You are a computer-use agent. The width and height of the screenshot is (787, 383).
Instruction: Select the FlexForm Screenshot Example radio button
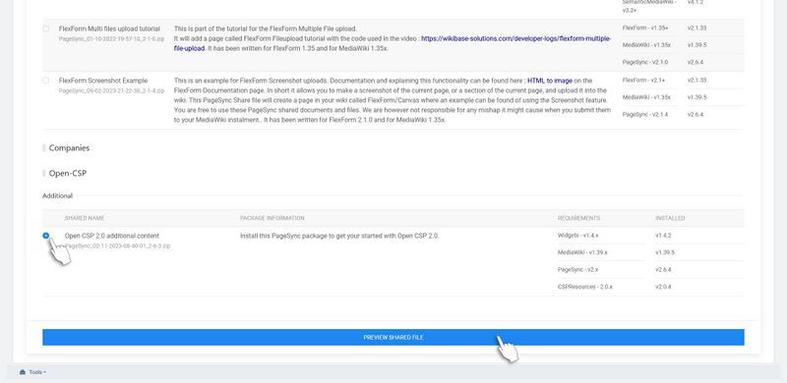tap(46, 81)
